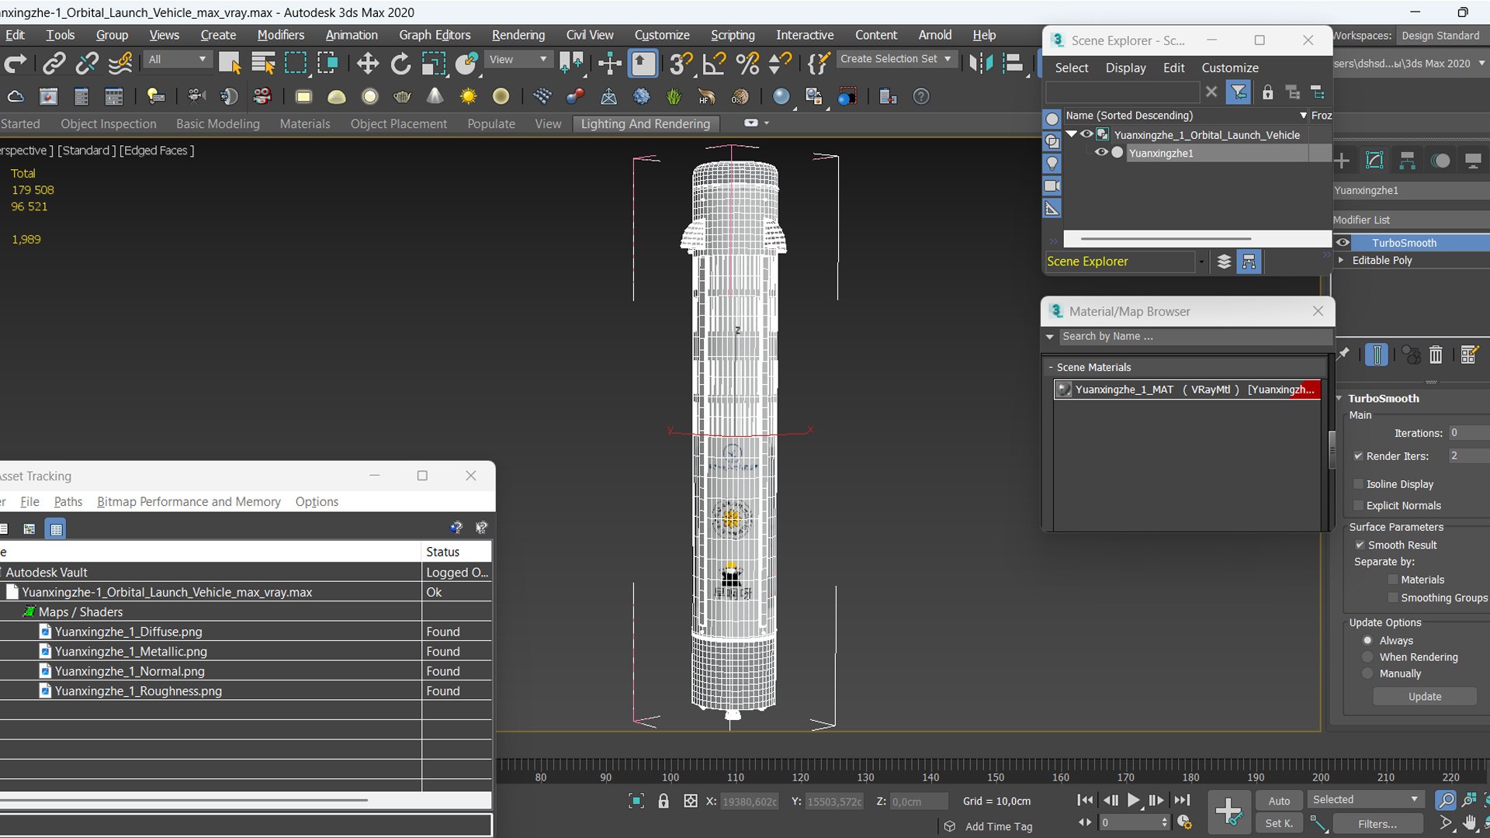The height and width of the screenshot is (838, 1490).
Task: Open the Hierarchy command panel tab
Action: coord(1407,161)
